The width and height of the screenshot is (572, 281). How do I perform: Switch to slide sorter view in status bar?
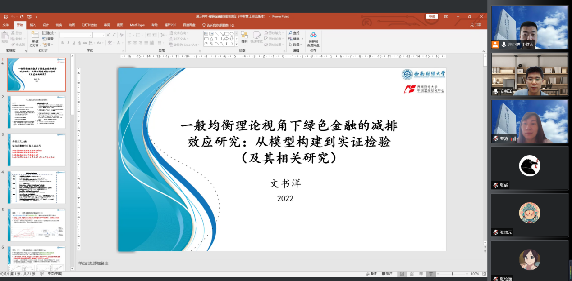click(412, 274)
